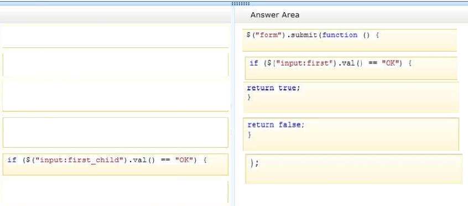Click the function keyword in submit block
This screenshot has width=468, height=206.
click(340, 35)
